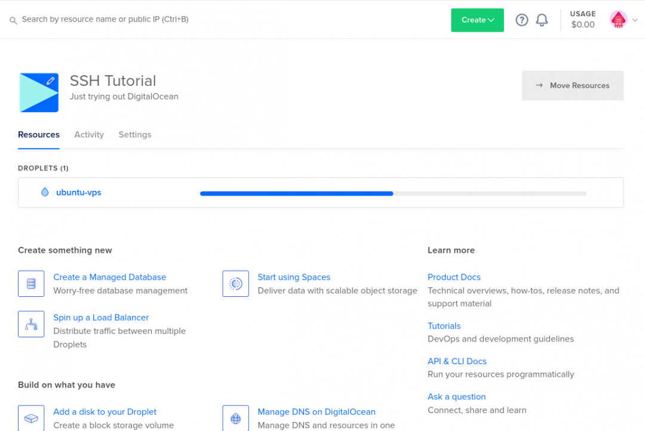
Task: Open Create a Managed Database link
Action: pos(109,277)
